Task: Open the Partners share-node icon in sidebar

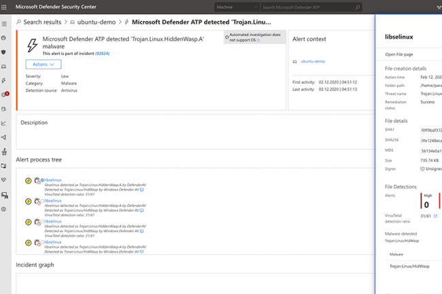Action: (x=3, y=137)
